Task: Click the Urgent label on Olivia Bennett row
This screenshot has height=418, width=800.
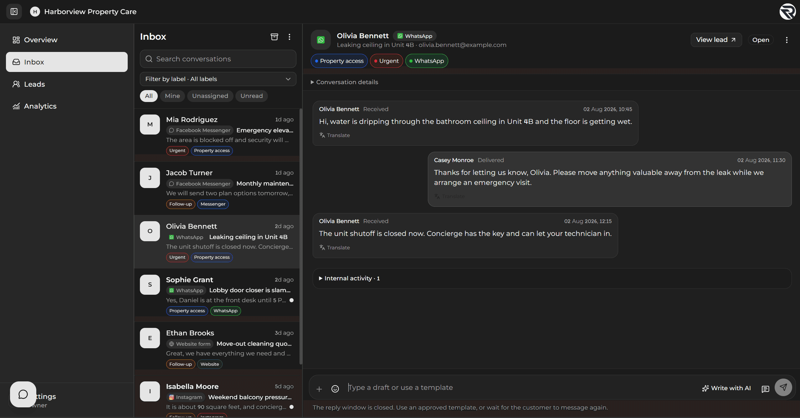Action: [177, 257]
